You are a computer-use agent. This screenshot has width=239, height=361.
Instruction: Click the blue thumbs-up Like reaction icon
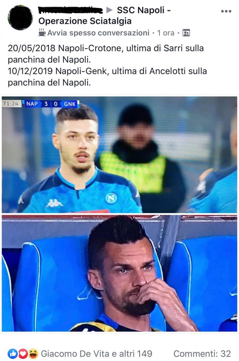(13, 353)
